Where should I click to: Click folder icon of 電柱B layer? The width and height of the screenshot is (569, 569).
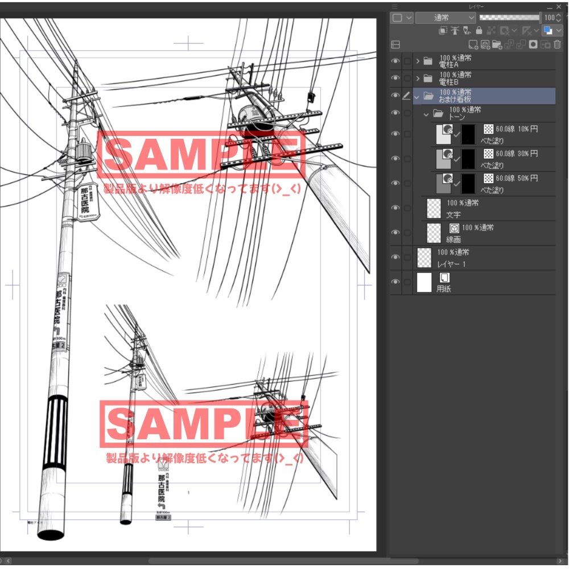coord(428,79)
